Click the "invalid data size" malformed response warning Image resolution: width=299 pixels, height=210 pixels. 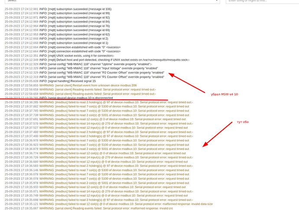click(109, 204)
